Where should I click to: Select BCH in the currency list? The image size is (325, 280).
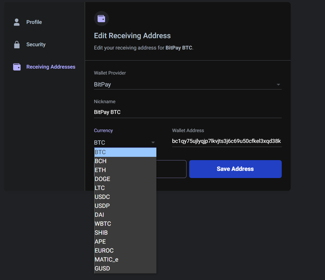tap(125, 161)
